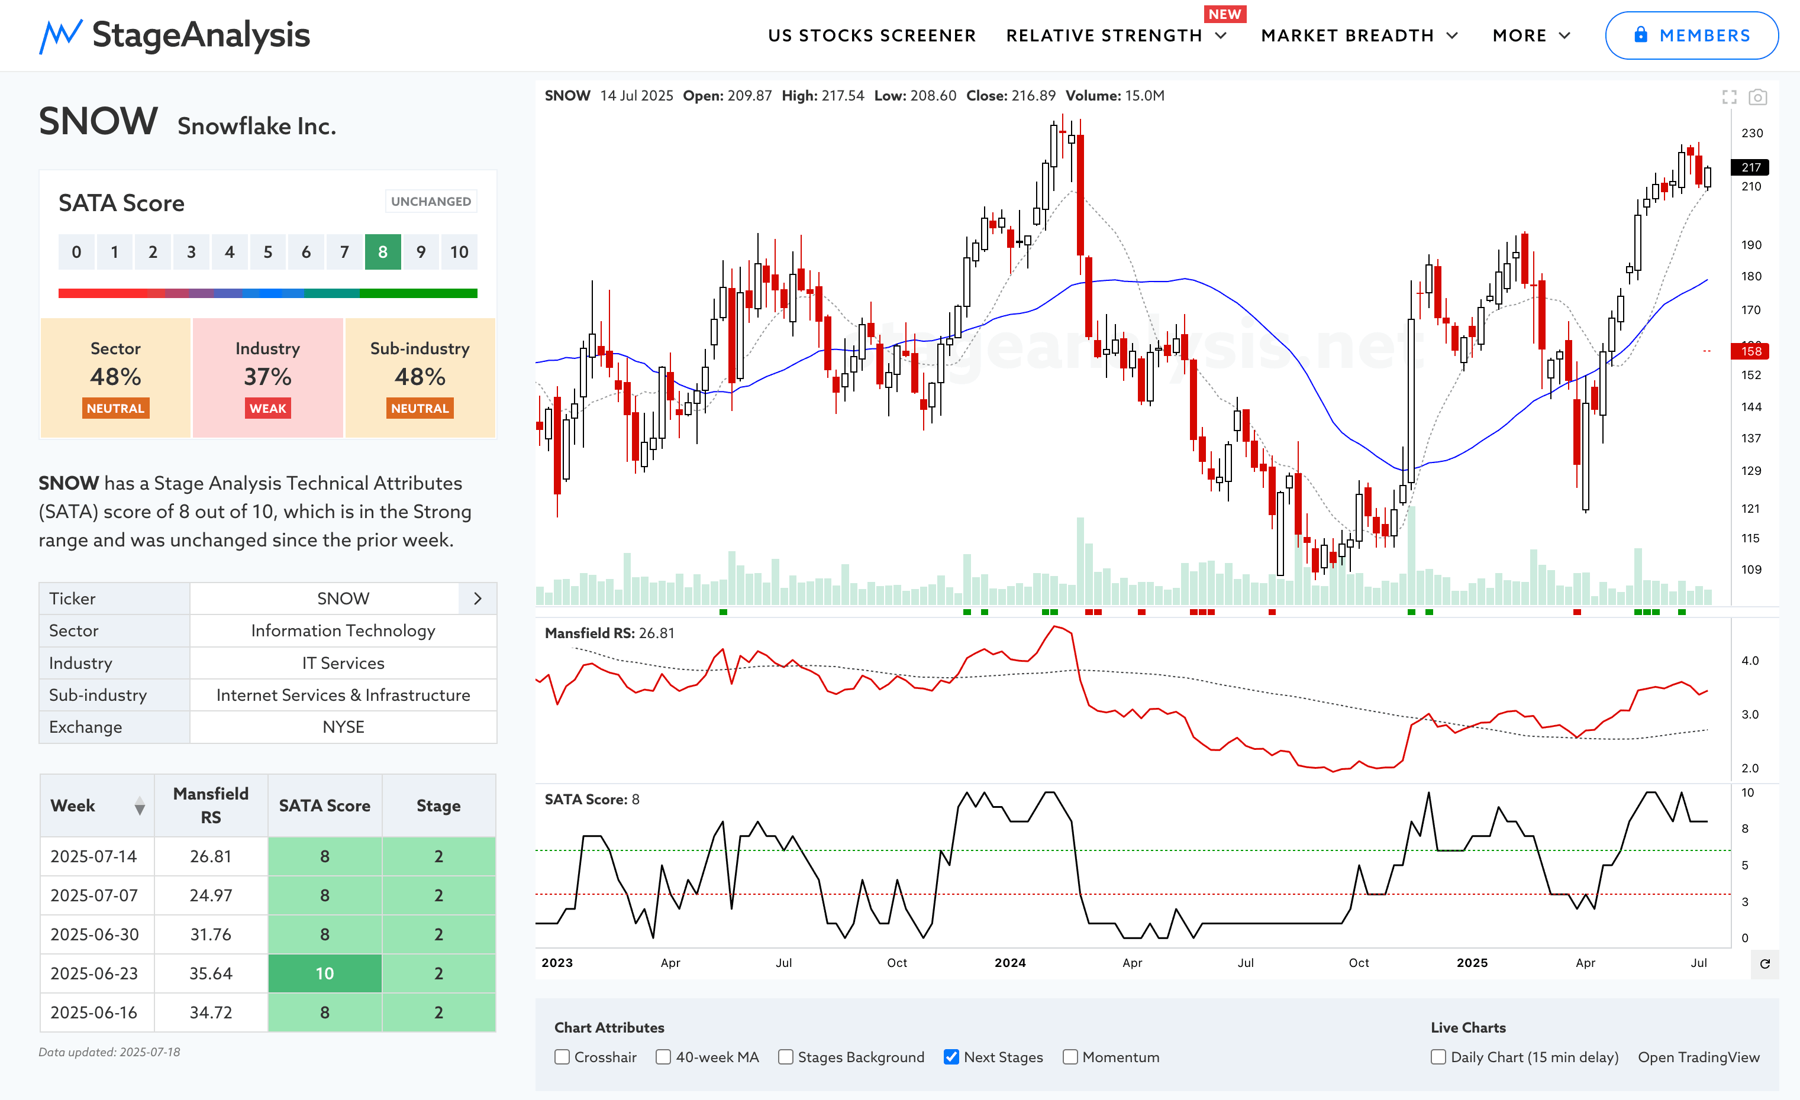Click the StageAnalysis logo icon

pyautogui.click(x=60, y=35)
